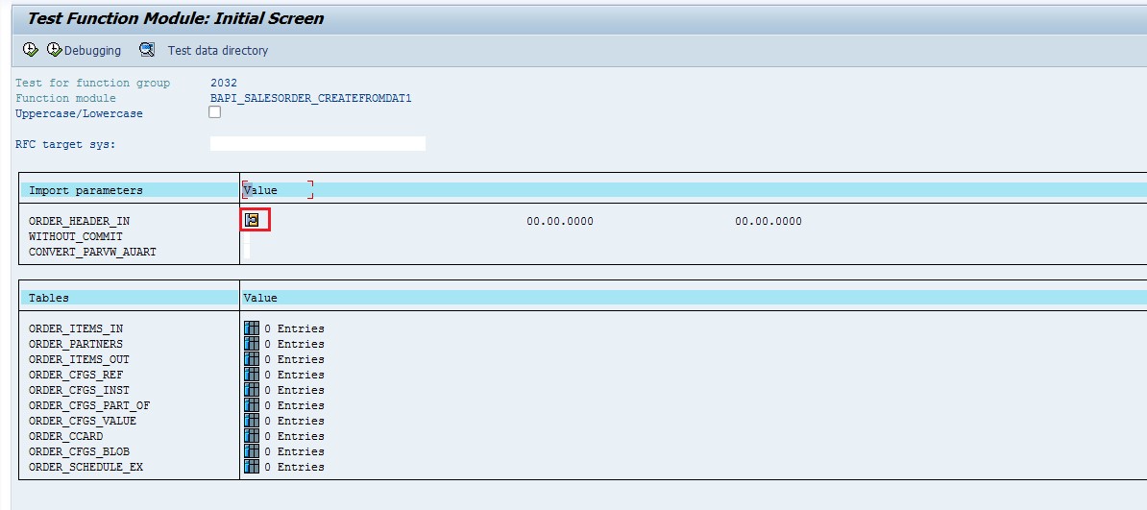
Task: Open the ORDER_CFGS_PART_OF table icon
Action: [x=252, y=405]
